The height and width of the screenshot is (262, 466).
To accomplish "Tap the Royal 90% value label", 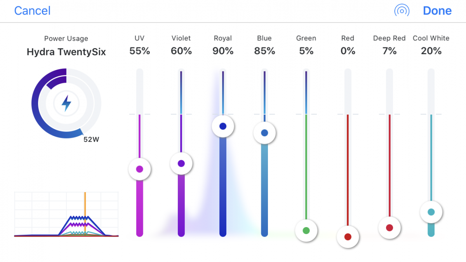I will coord(223,51).
